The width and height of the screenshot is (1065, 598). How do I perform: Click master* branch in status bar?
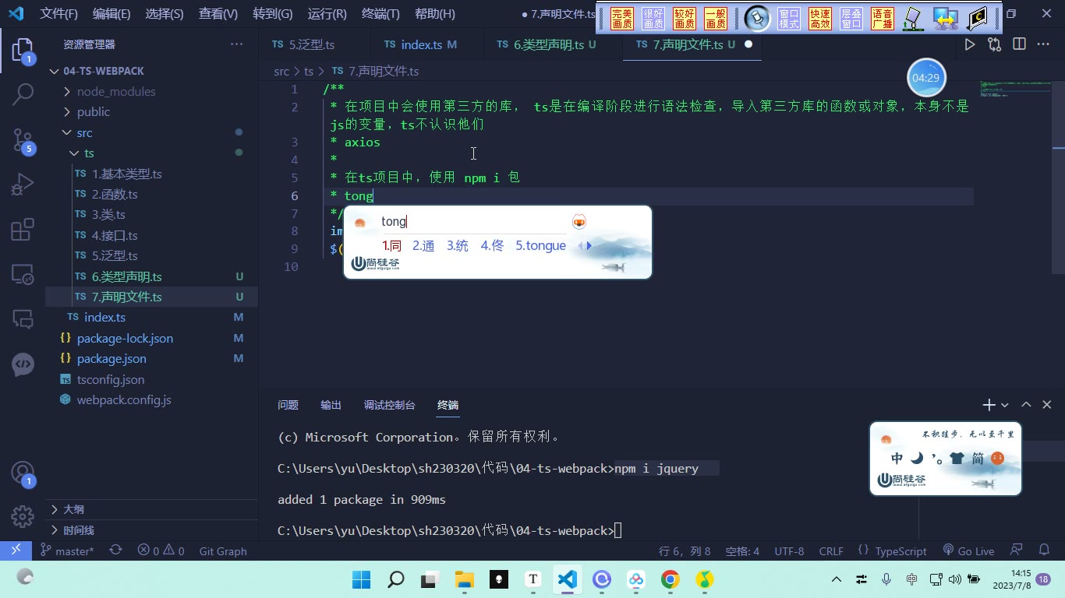point(67,551)
